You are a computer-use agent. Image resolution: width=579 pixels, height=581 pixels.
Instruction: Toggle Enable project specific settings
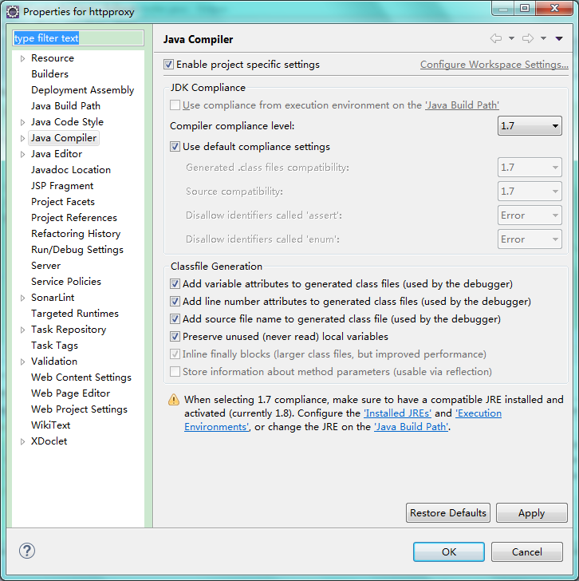tap(168, 65)
